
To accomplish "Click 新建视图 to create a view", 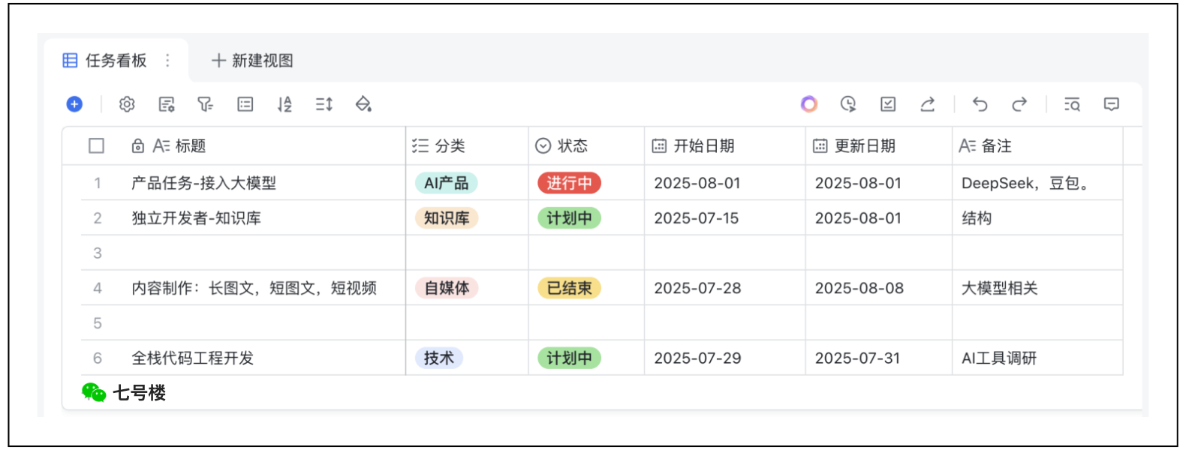I will 253,61.
